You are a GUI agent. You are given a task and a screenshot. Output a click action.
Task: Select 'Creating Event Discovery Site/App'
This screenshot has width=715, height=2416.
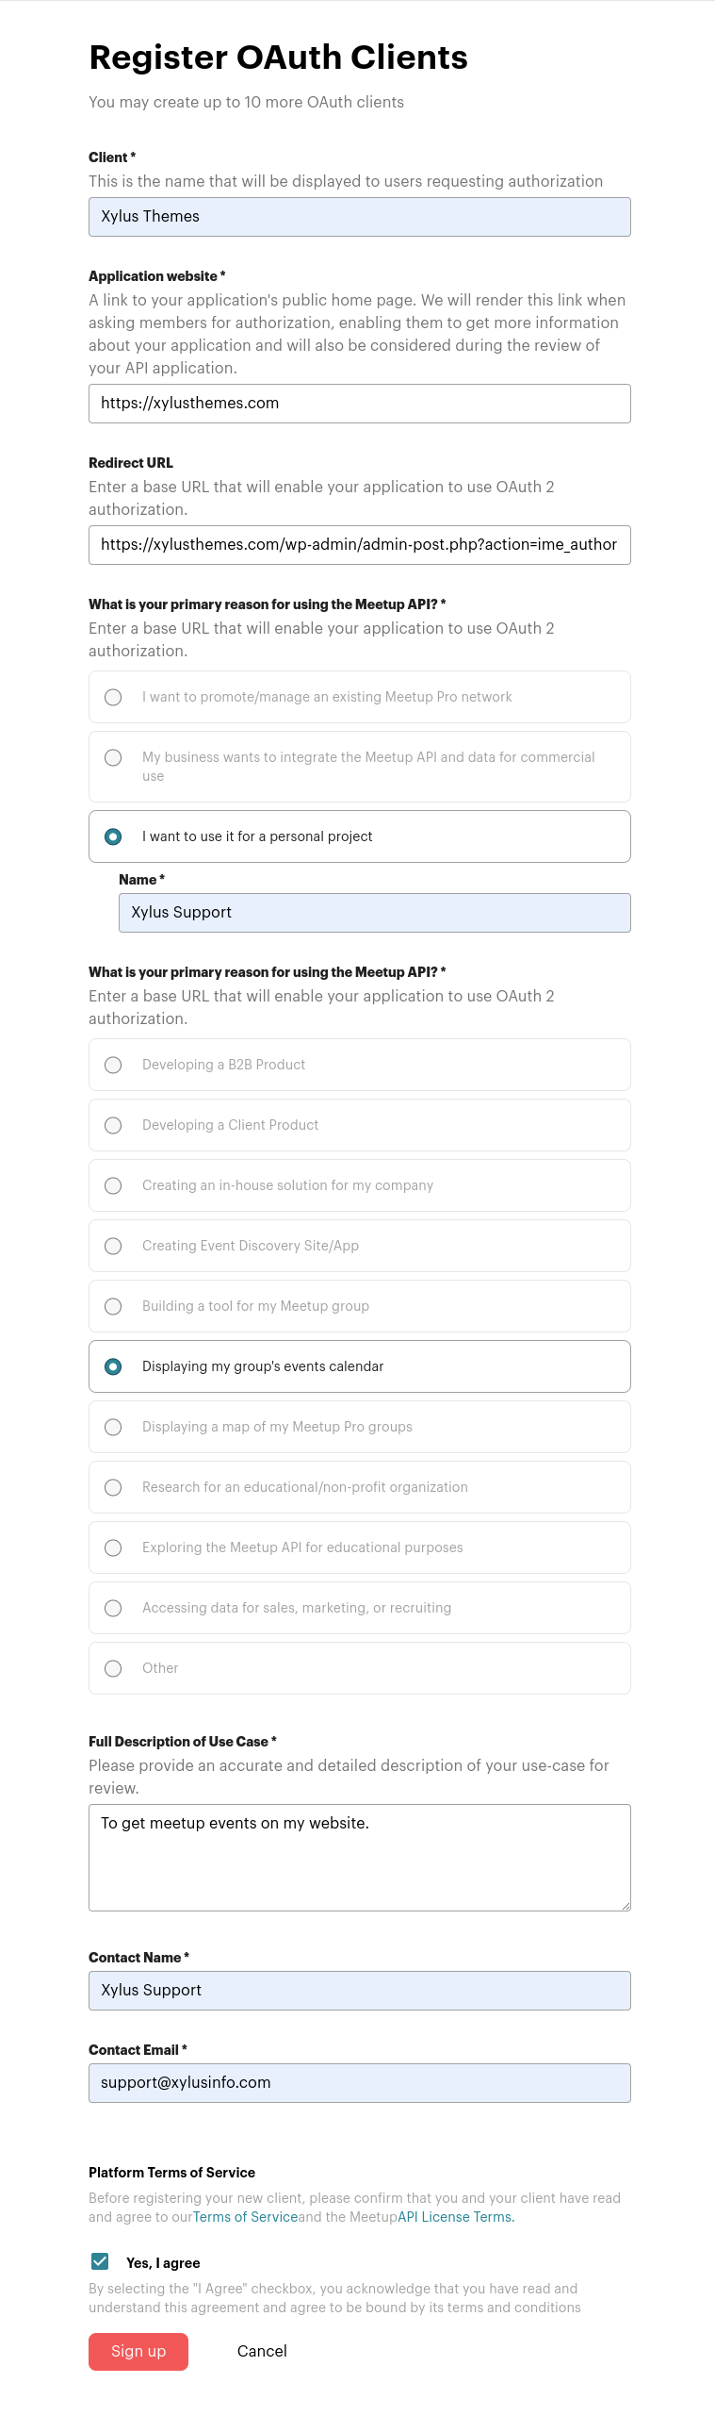click(113, 1246)
